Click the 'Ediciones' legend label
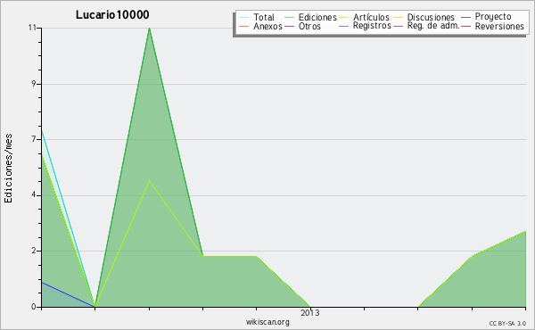 pyautogui.click(x=317, y=18)
